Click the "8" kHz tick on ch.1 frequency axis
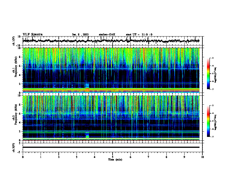Screen dimensions: 228x176 click(20, 57)
